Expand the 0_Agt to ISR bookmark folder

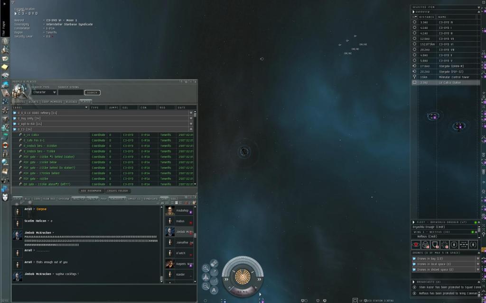click(191, 124)
